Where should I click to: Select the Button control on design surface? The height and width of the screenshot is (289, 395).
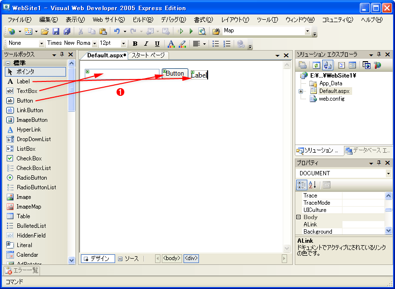pos(175,74)
